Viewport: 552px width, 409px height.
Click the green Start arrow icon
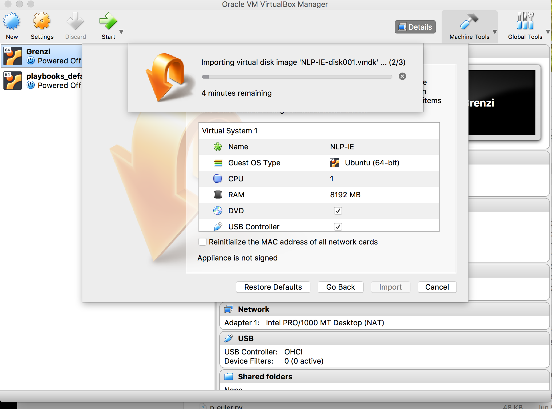108,21
